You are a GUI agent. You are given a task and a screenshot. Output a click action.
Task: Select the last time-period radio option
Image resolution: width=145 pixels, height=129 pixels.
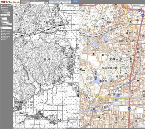pyautogui.click(x=1, y=39)
